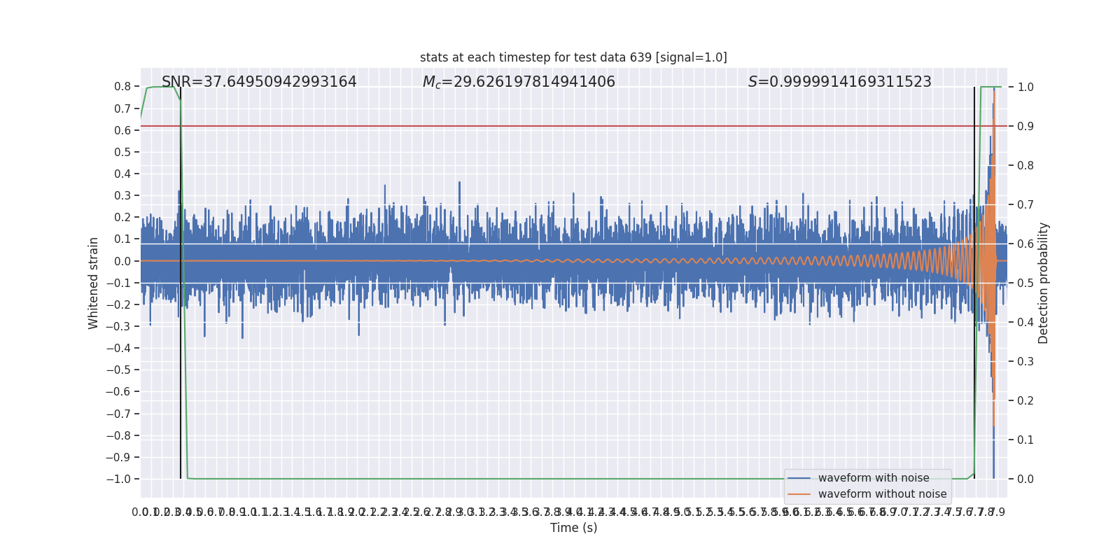Click the 0.8 tick on the left axis

[x=122, y=87]
